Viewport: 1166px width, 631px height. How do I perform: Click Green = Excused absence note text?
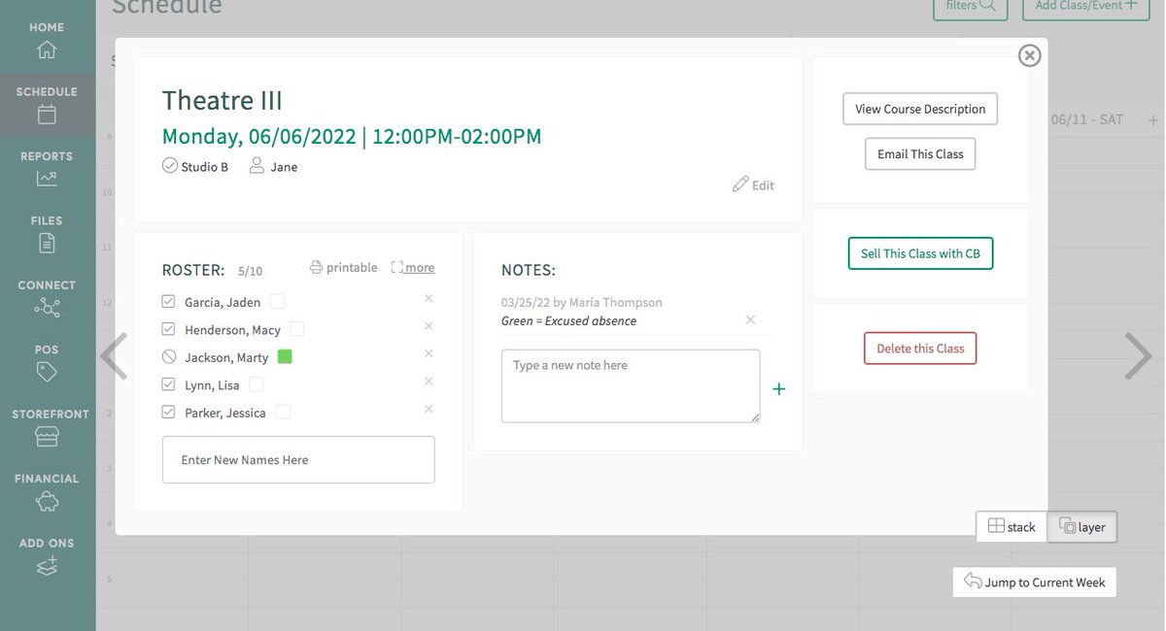pos(569,320)
